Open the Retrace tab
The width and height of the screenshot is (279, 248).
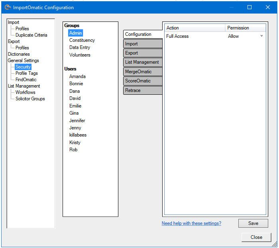click(x=143, y=90)
